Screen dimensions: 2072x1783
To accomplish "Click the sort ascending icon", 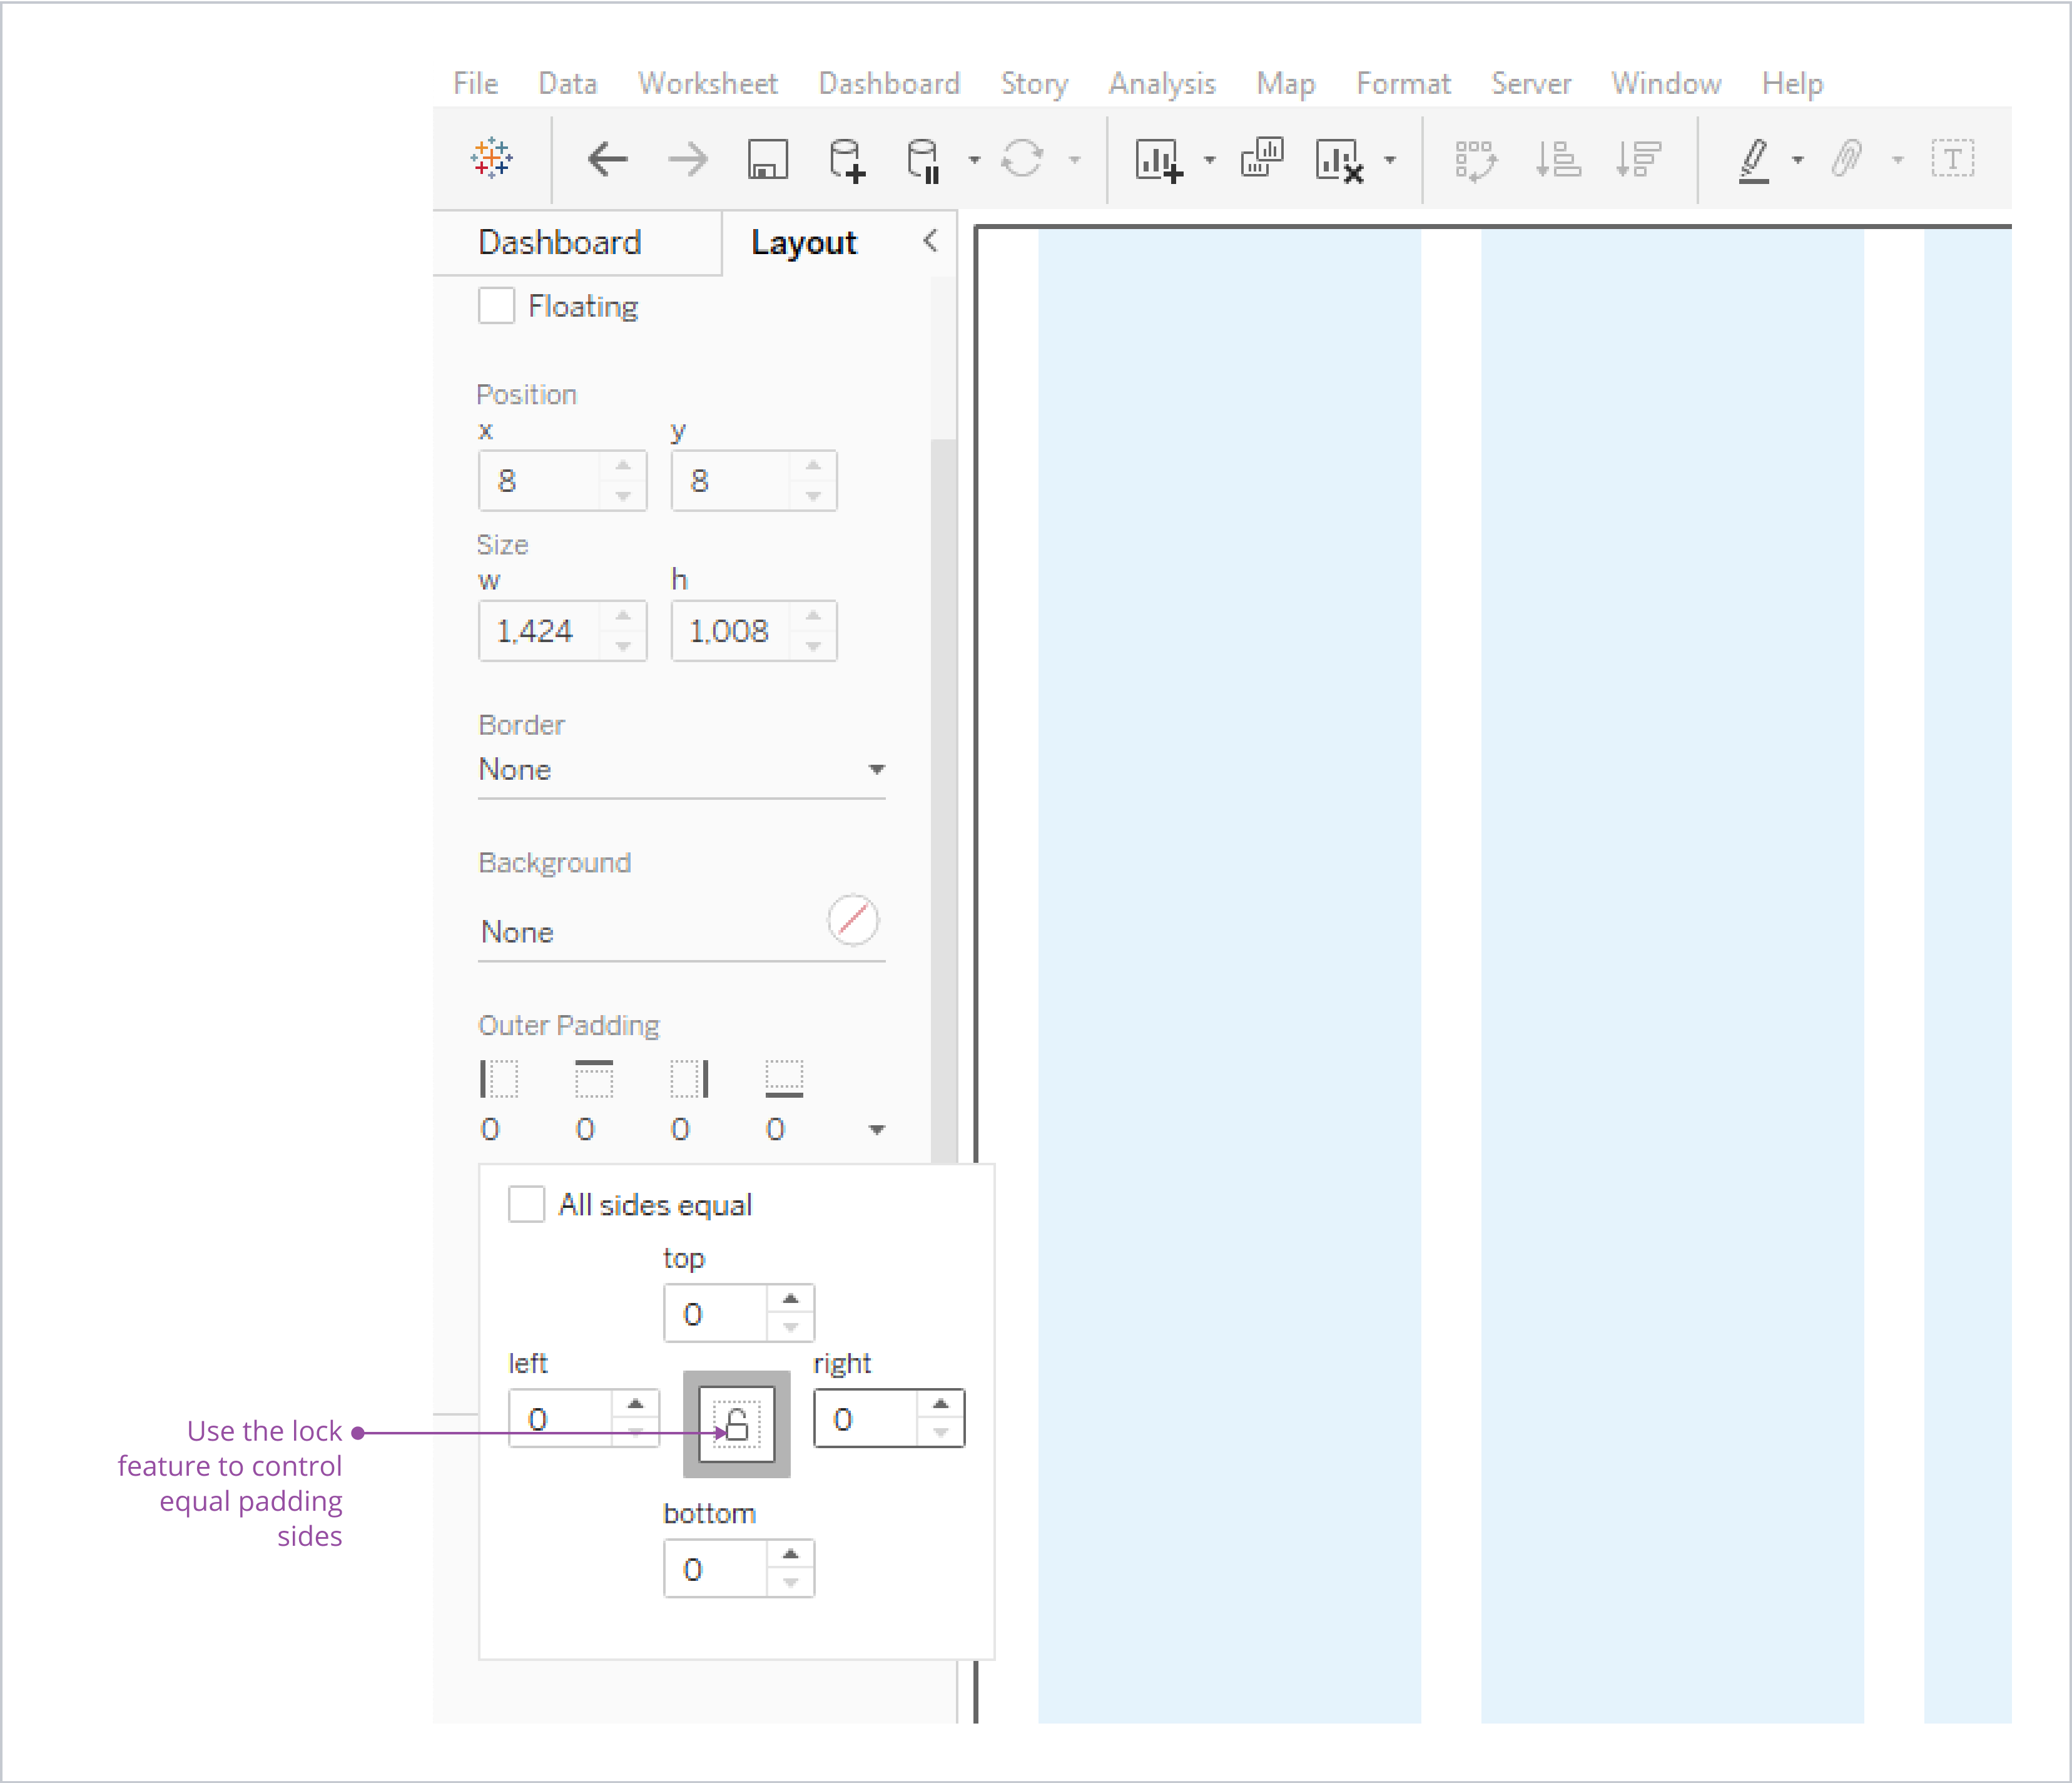I will tap(1557, 159).
